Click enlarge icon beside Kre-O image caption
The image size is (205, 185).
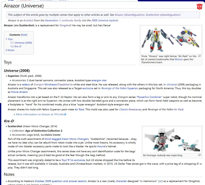click(x=199, y=155)
